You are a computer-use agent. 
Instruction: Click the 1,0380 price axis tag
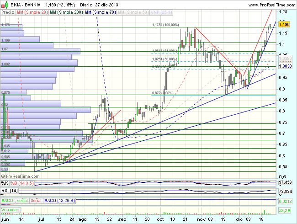tap(285, 59)
